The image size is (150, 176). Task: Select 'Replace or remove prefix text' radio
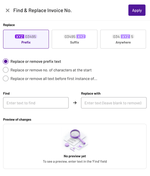tap(6, 62)
